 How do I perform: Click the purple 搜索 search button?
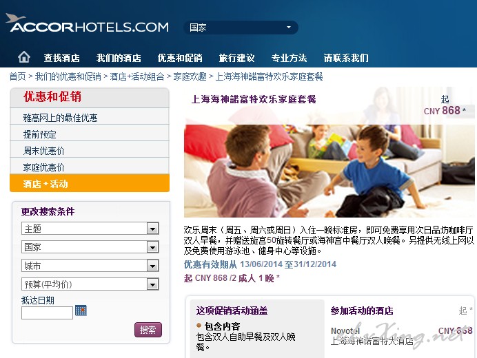pos(148,330)
